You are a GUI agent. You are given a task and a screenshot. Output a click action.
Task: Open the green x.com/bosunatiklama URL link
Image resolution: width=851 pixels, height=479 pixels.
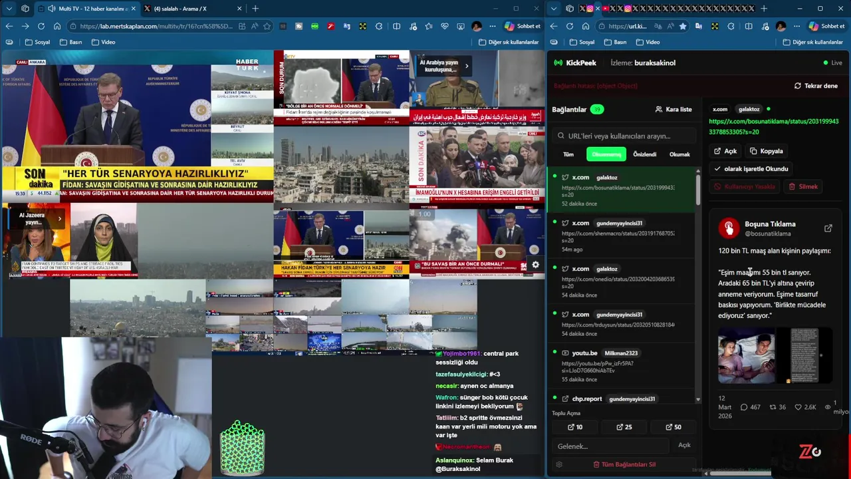click(774, 126)
